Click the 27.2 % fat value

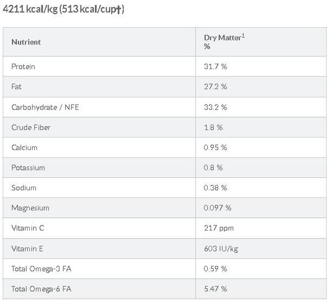click(x=216, y=87)
